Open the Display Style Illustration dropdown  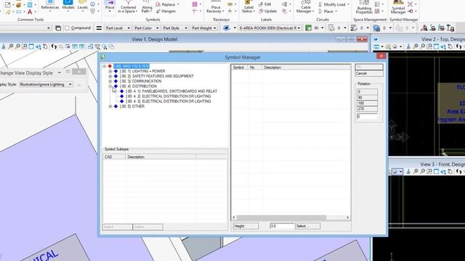coord(46,84)
